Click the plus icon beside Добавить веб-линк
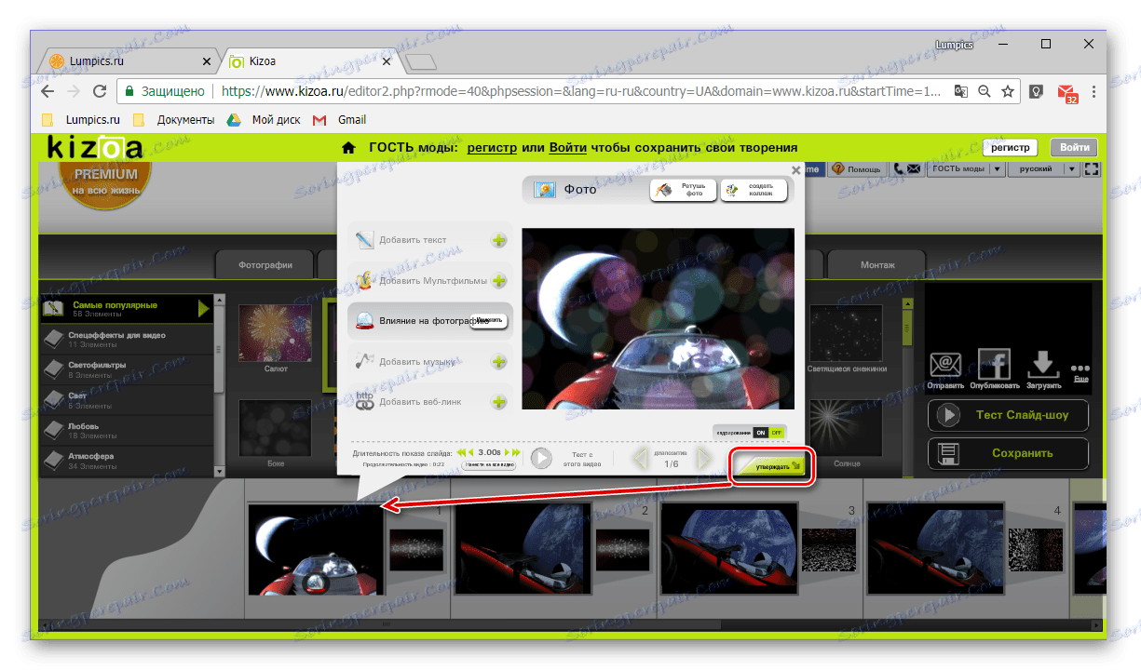Viewport: 1141px width, 670px height. (x=499, y=402)
